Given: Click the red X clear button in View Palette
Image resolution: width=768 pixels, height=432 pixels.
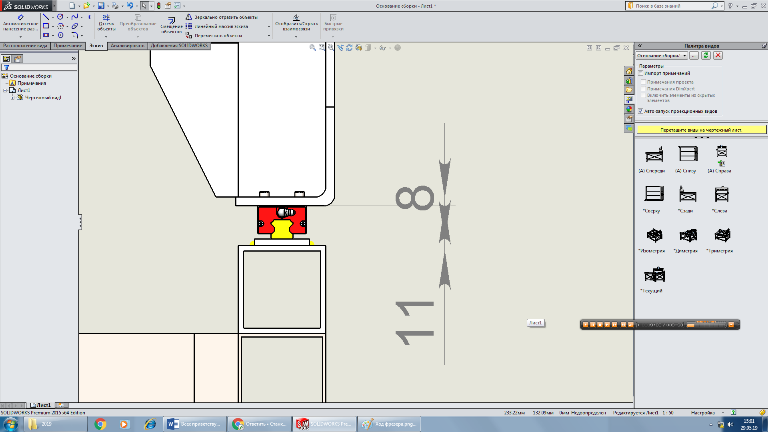Looking at the screenshot, I should point(718,56).
